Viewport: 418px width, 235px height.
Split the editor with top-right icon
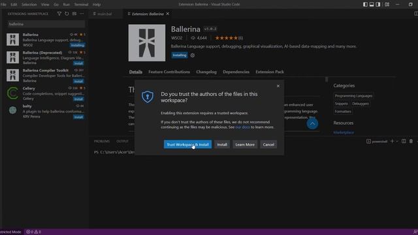point(416,14)
